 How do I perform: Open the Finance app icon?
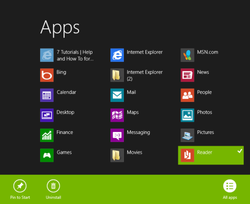click(x=46, y=135)
